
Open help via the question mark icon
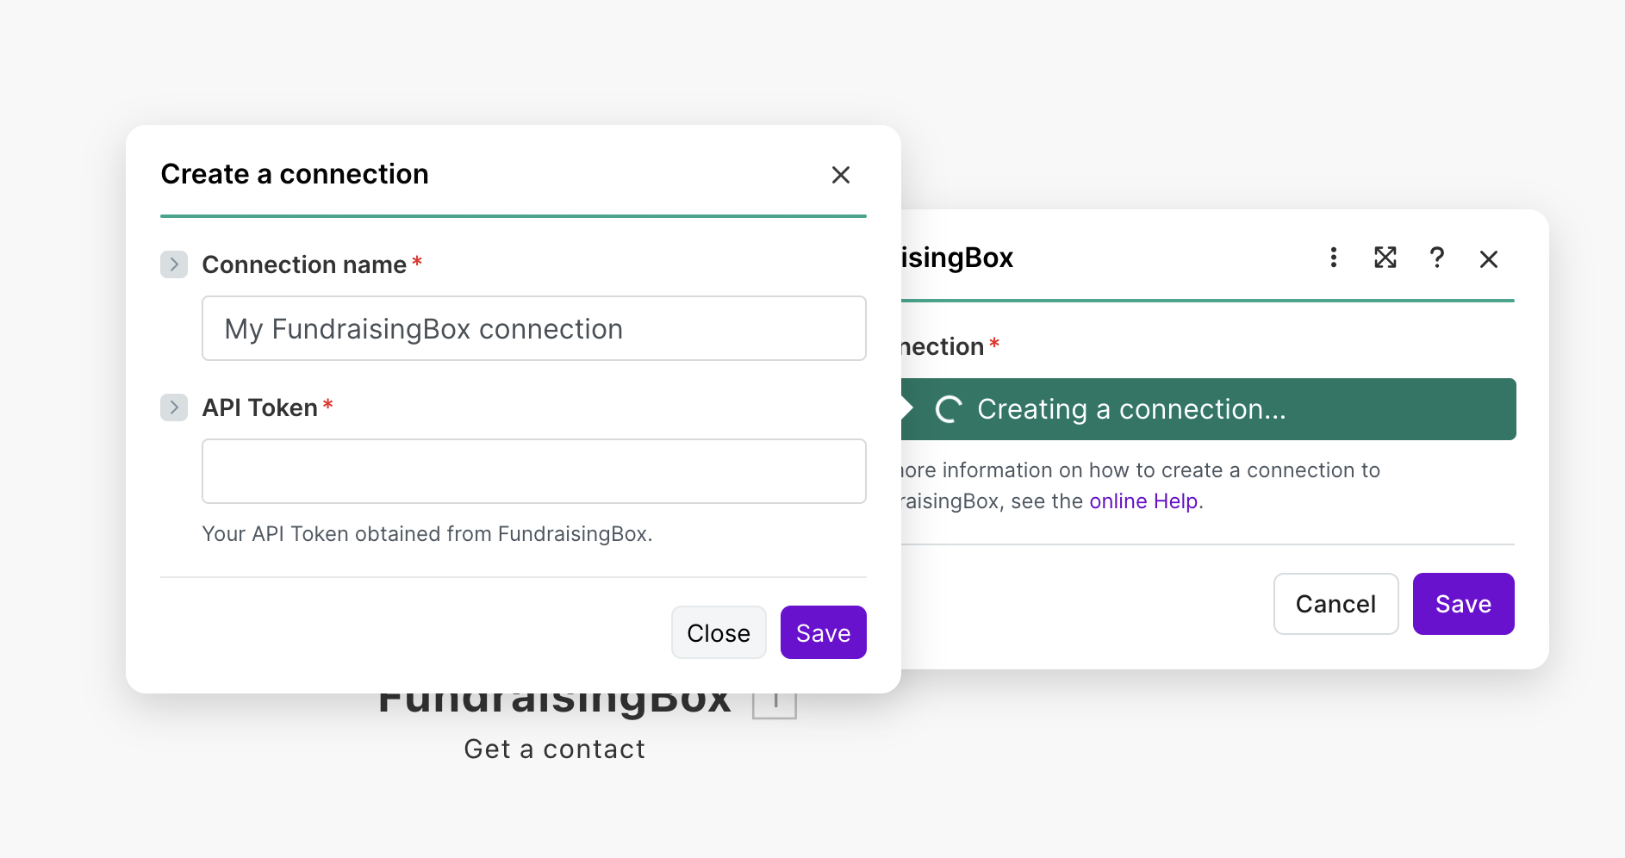(1436, 258)
